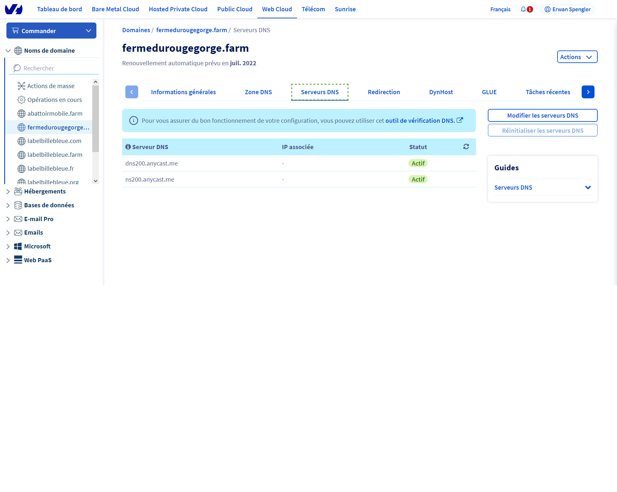Open Public Cloud section
The width and height of the screenshot is (617, 492).
pyautogui.click(x=235, y=9)
